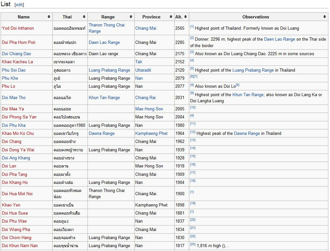The width and height of the screenshot is (330, 251).
Task: Open Khao Kacheu La link
Action: 17,62
